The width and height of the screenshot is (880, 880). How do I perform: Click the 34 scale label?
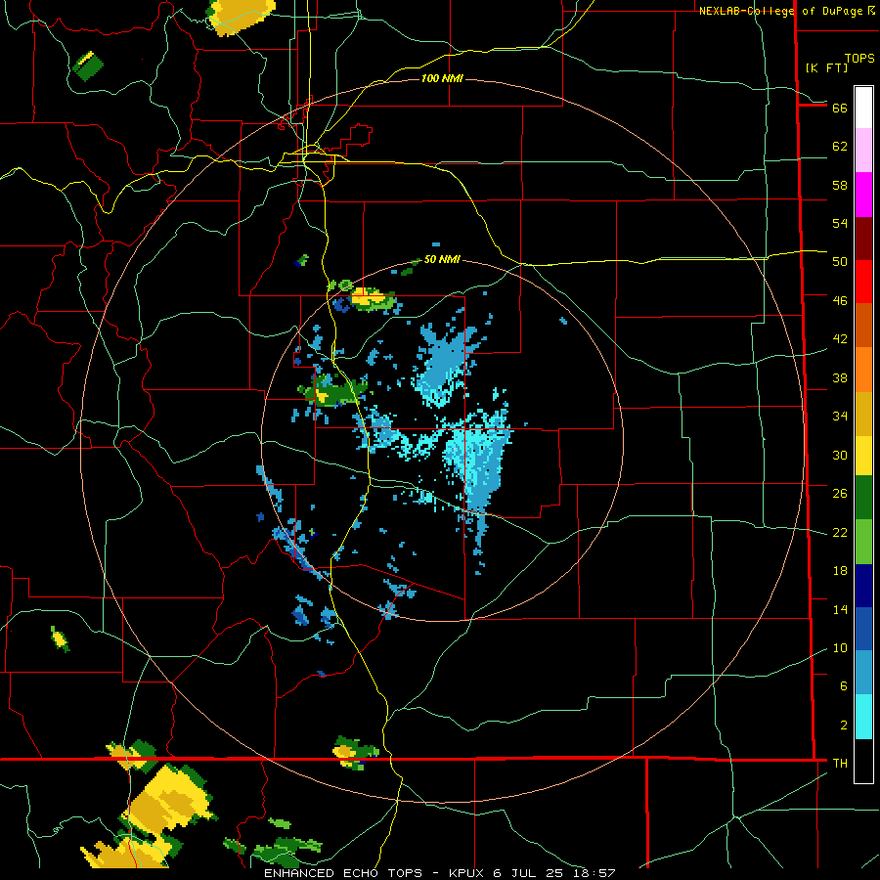click(x=840, y=417)
